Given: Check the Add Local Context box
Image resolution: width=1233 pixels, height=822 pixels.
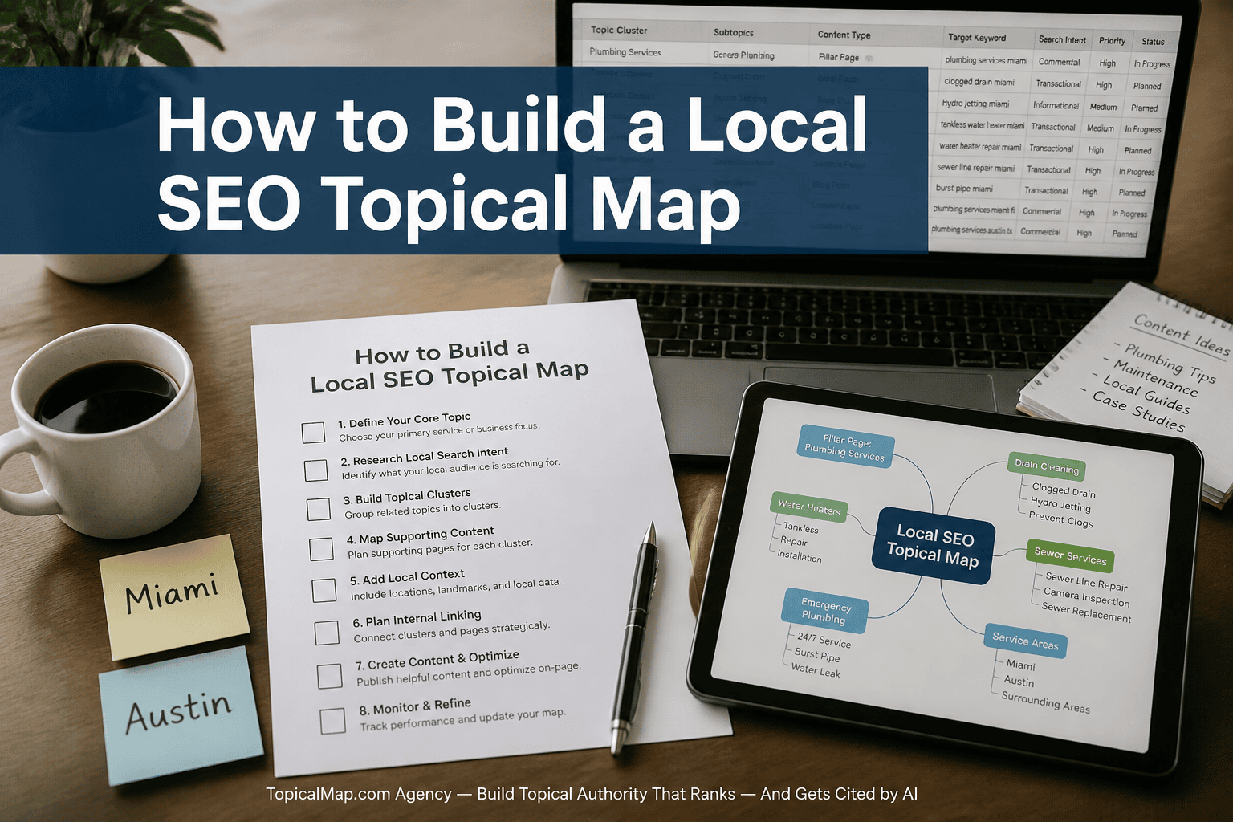Looking at the screenshot, I should click(x=324, y=590).
